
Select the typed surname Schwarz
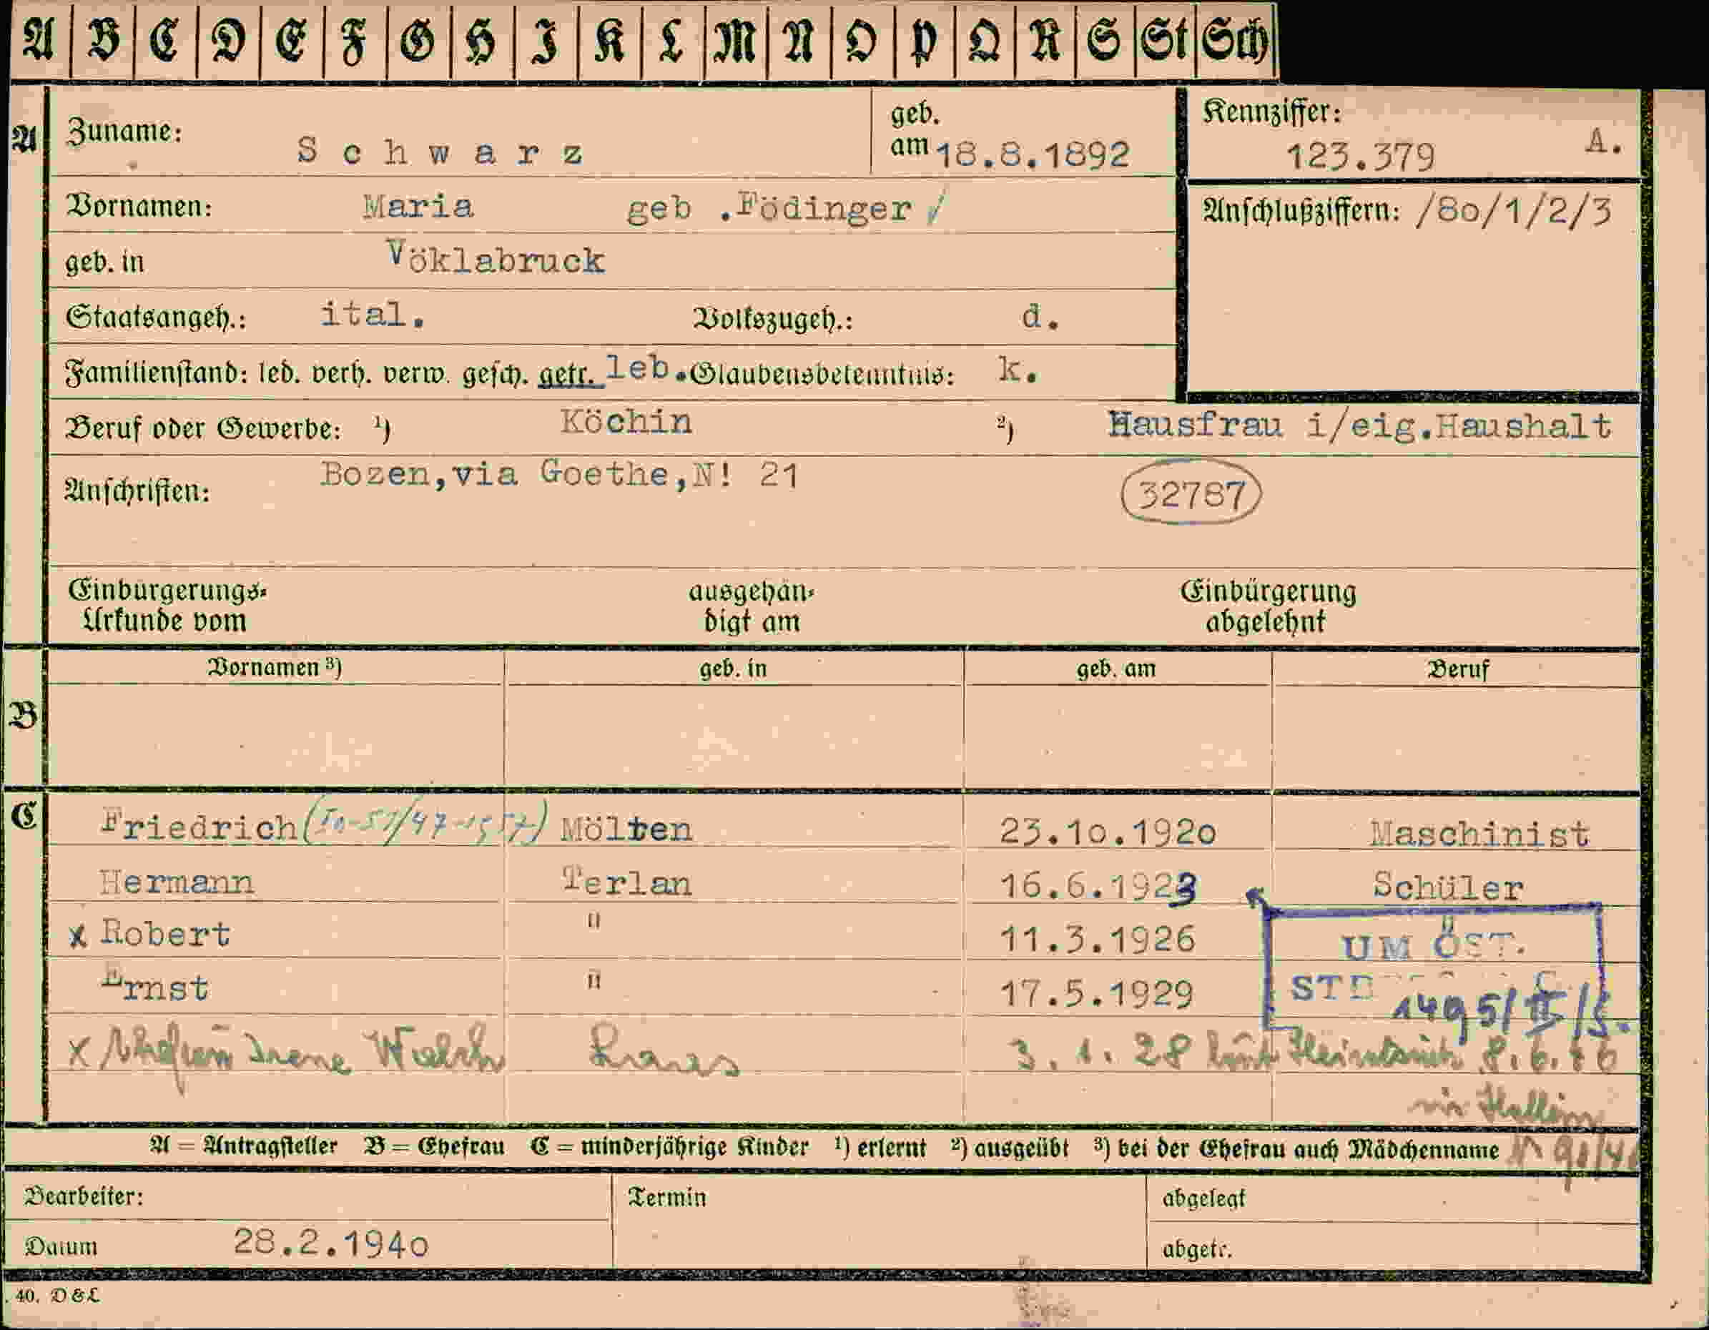click(440, 151)
